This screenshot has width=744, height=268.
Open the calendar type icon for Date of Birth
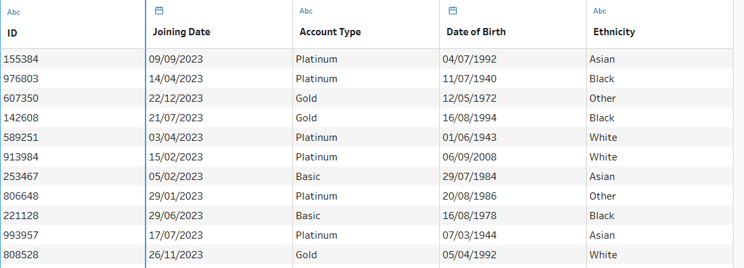[x=453, y=10]
